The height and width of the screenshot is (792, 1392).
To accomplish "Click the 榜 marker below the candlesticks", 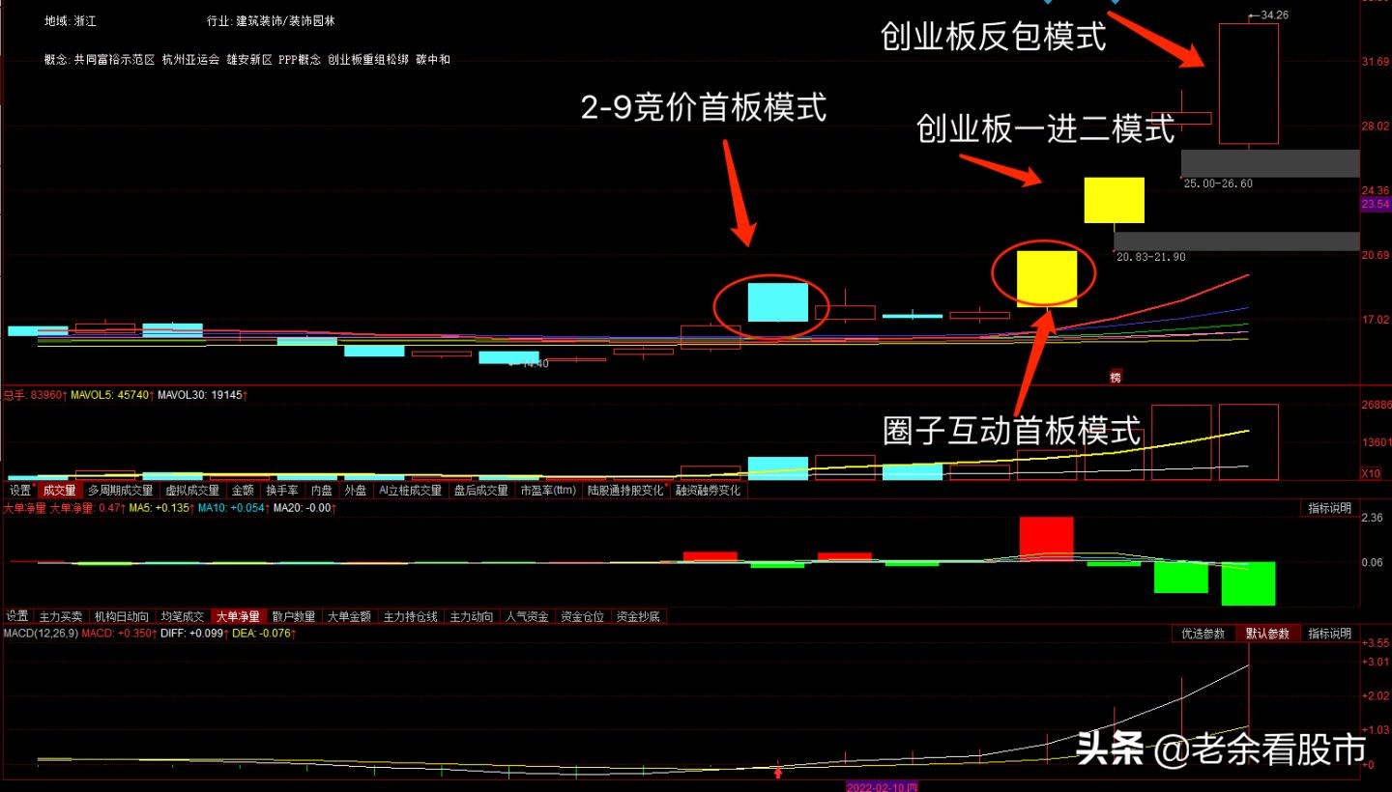I will (x=1115, y=378).
